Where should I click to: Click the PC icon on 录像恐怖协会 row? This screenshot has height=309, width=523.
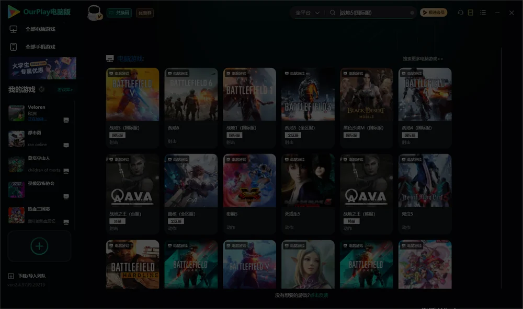[66, 196]
